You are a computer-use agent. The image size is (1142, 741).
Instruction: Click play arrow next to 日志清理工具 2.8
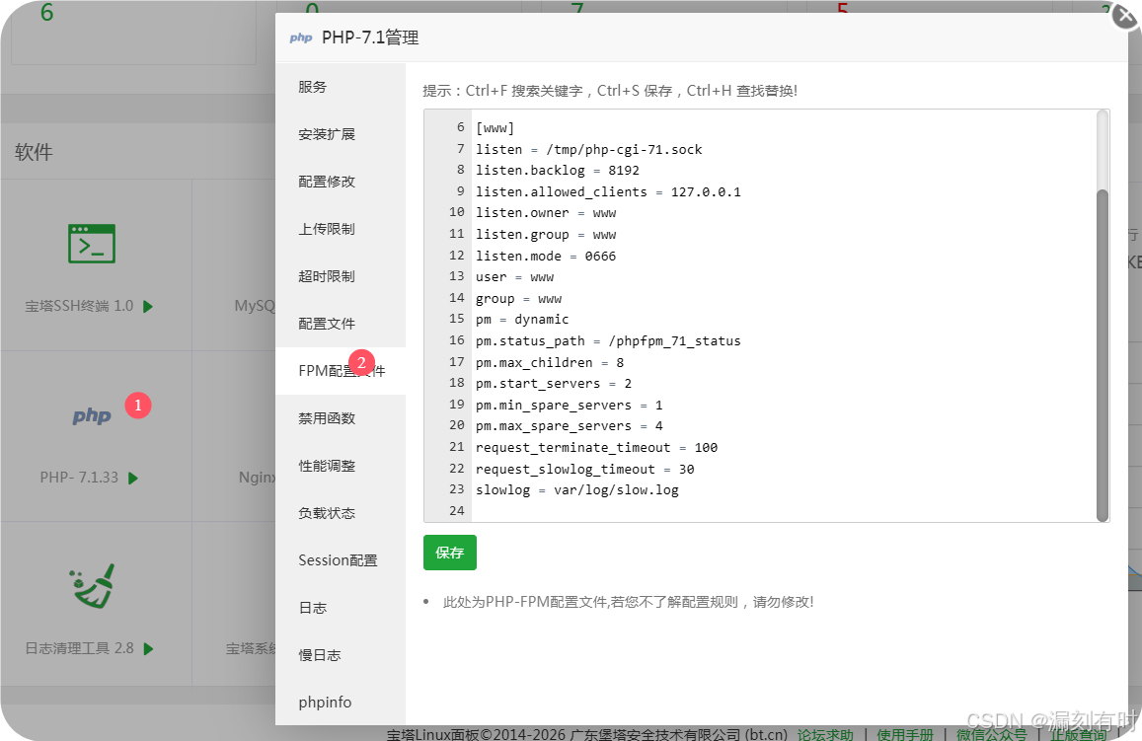tap(149, 648)
